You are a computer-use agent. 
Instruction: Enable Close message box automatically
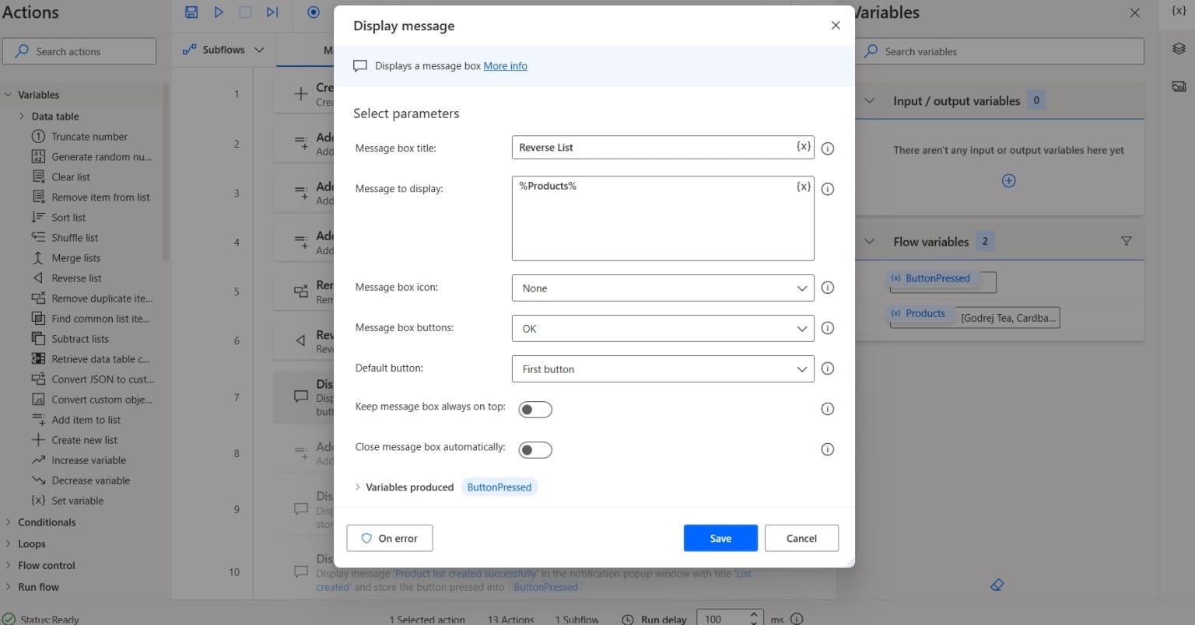tap(534, 449)
